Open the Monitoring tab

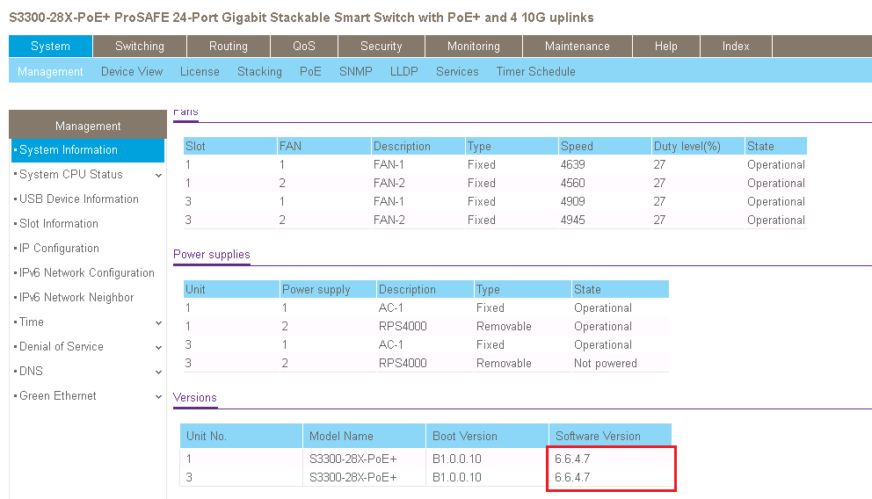[x=474, y=46]
